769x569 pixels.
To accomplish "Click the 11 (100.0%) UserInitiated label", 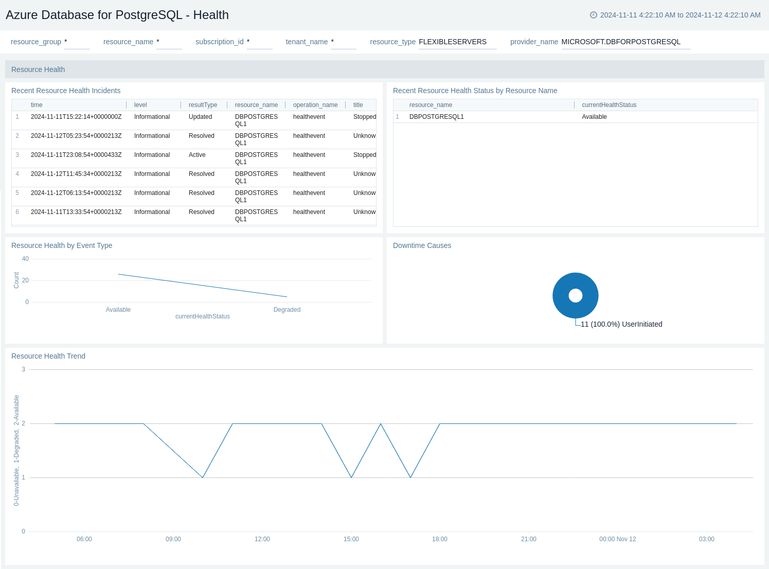I will coord(621,324).
